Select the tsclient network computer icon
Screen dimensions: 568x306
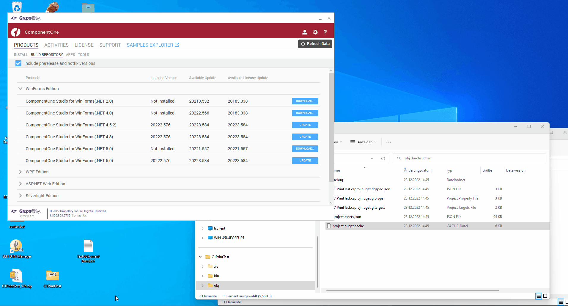pyautogui.click(x=210, y=228)
